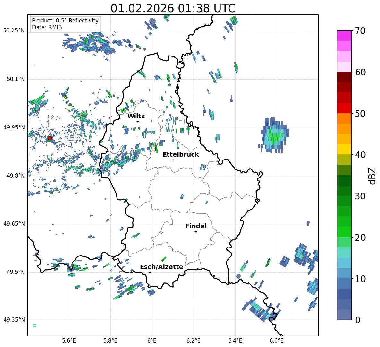The height and width of the screenshot is (347, 380).
Task: Click the cross marker below Wiltz
Action: (138, 121)
